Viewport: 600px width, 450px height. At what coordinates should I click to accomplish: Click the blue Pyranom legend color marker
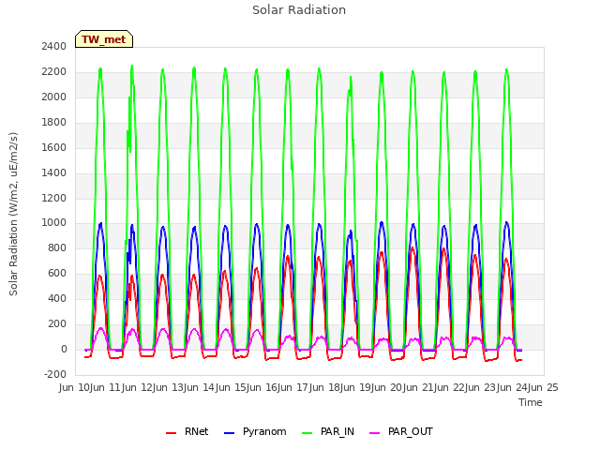(x=229, y=433)
